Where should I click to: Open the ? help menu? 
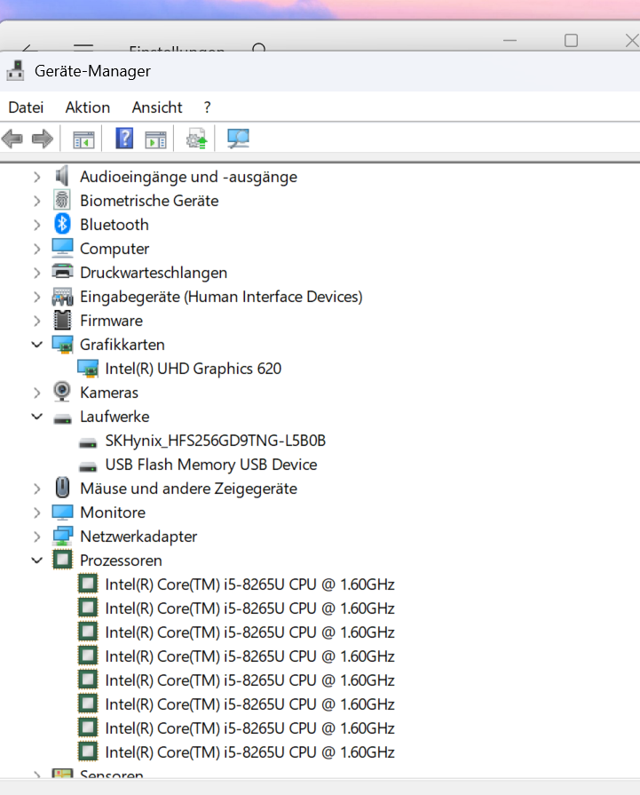(x=207, y=107)
